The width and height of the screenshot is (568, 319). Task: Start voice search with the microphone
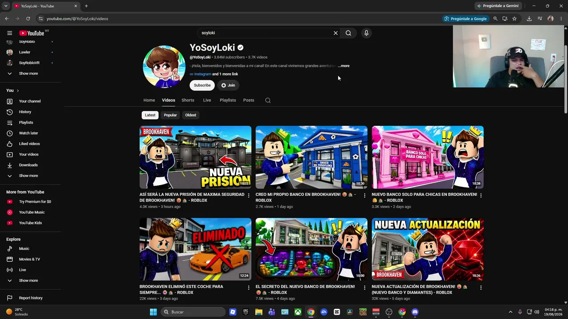point(366,33)
